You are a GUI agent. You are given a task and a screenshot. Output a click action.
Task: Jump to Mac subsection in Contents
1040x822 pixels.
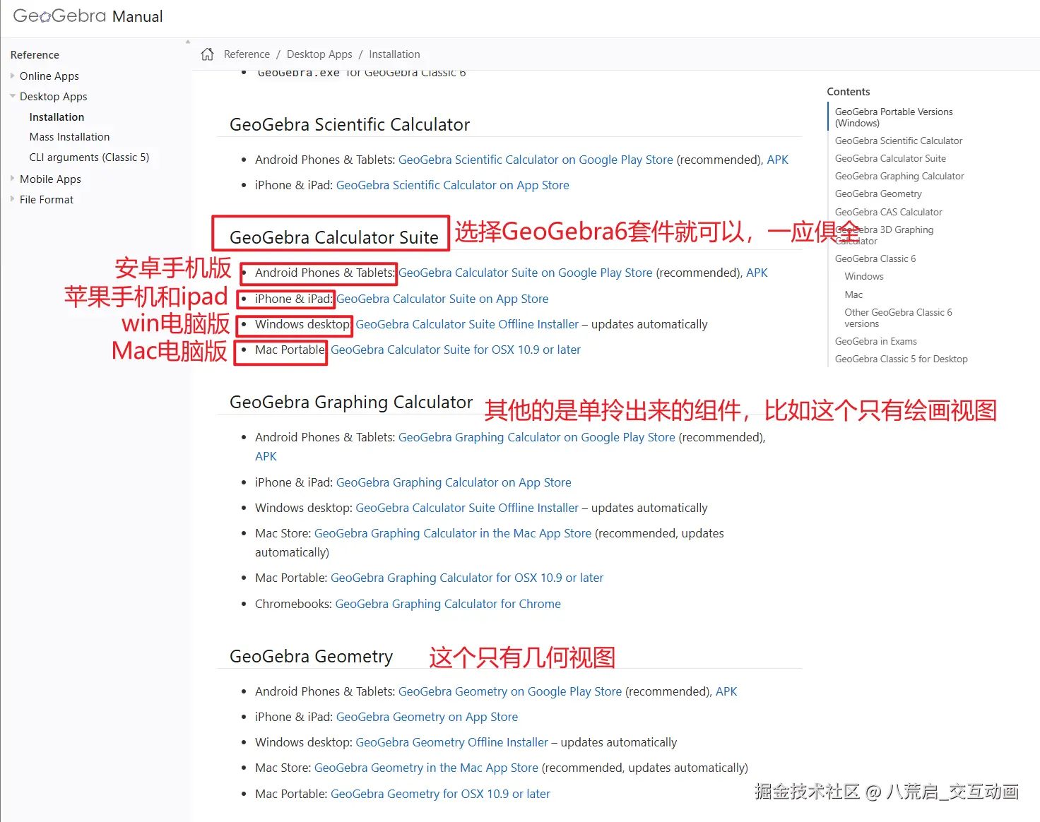853,294
